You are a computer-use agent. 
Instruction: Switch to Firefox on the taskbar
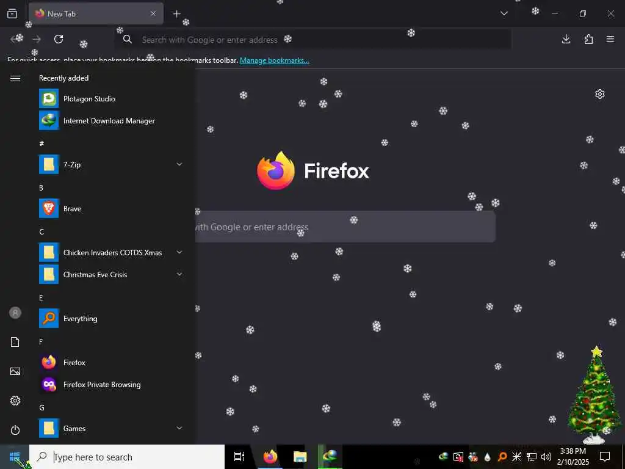[270, 457]
